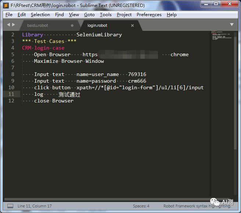Open the Project menu
Viewport: 241px width, 213px height.
pos(124,15)
